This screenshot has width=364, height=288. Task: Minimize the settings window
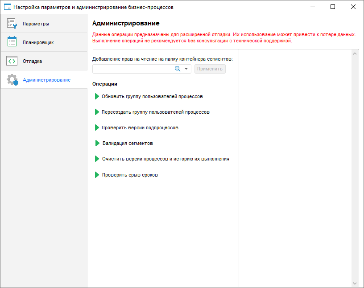(313, 7)
